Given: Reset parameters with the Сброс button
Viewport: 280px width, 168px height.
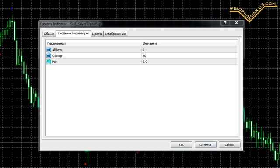Looking at the screenshot, I should pyautogui.click(x=229, y=145).
